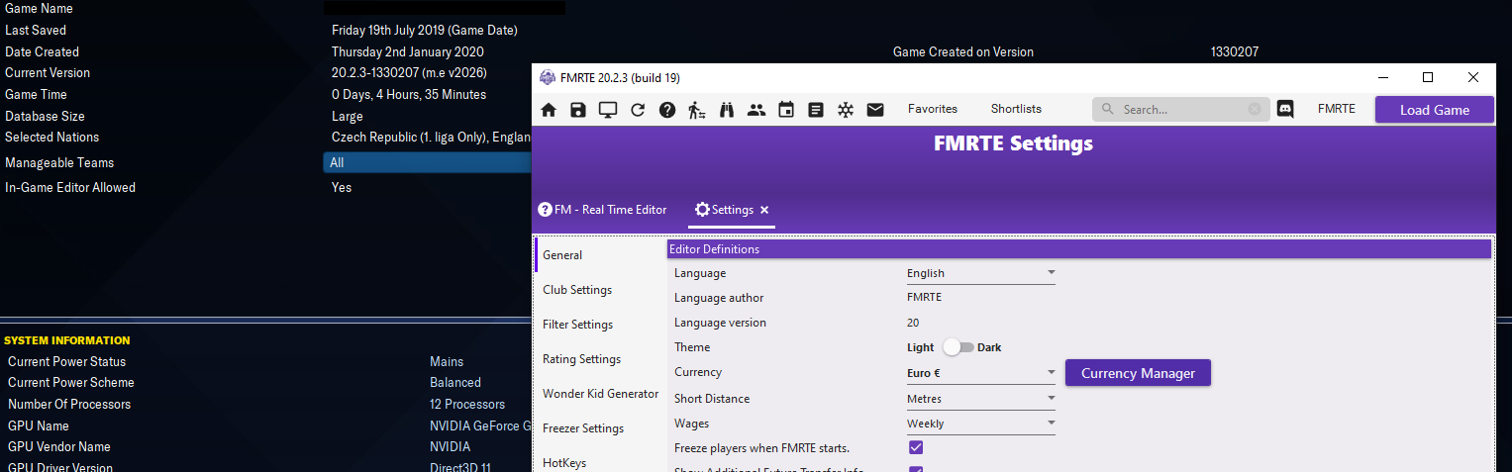Click the snowflake freezer icon
1512x472 pixels.
pos(846,110)
